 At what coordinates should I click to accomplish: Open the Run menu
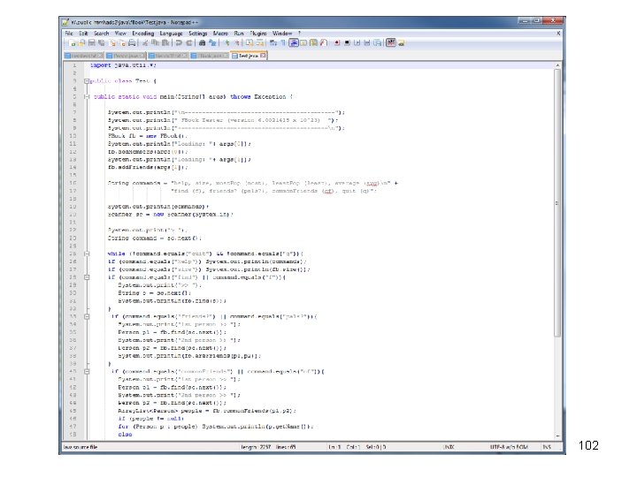tap(239, 34)
